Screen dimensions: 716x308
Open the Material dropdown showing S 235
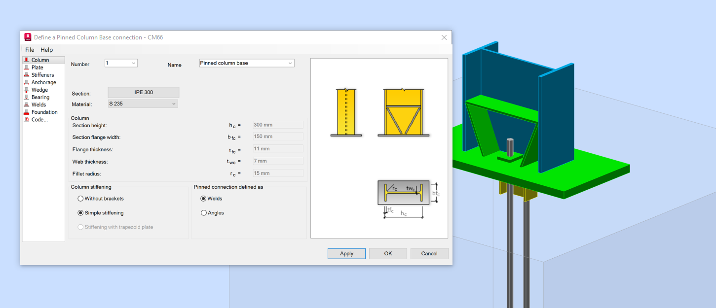point(173,103)
